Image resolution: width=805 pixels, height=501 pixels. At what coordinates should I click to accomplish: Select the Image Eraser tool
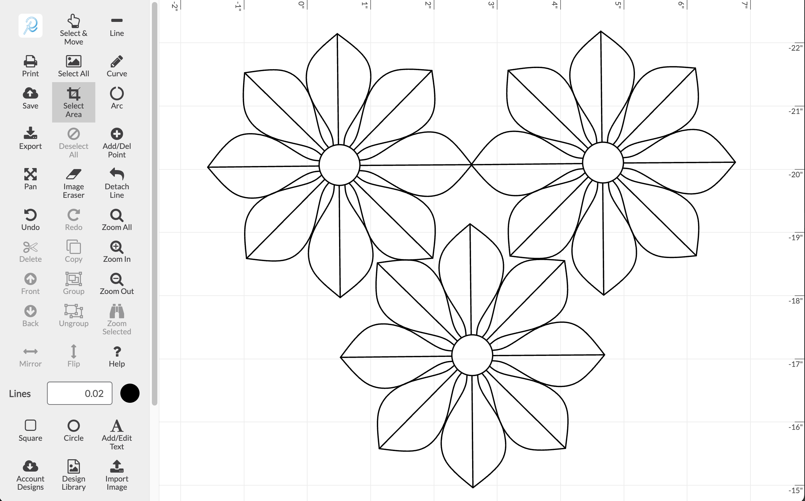(x=73, y=183)
